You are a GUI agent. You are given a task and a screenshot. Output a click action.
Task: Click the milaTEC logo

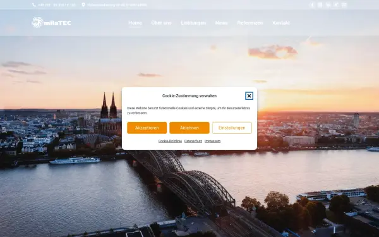tap(51, 23)
